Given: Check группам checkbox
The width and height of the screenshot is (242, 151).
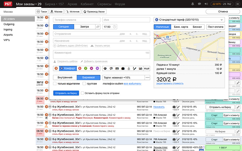Looking at the screenshot, I should click(84, 84).
